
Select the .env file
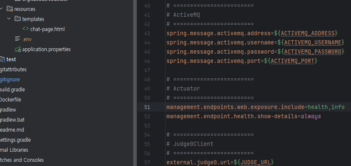click(27, 39)
